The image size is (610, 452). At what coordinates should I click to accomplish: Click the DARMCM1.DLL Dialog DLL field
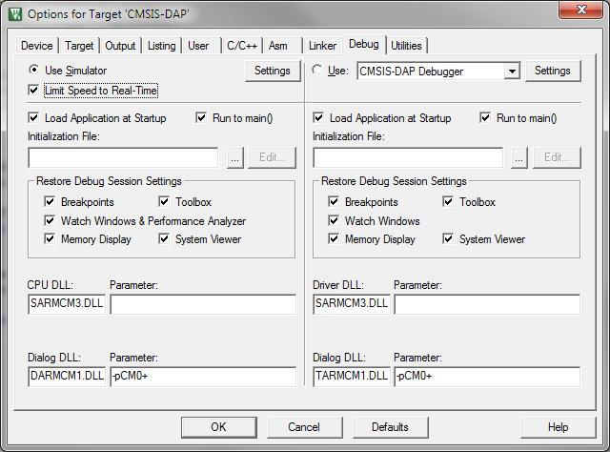tap(67, 377)
